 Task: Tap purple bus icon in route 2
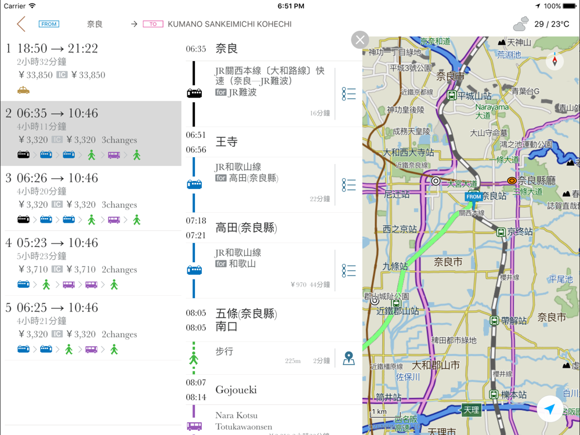(114, 155)
